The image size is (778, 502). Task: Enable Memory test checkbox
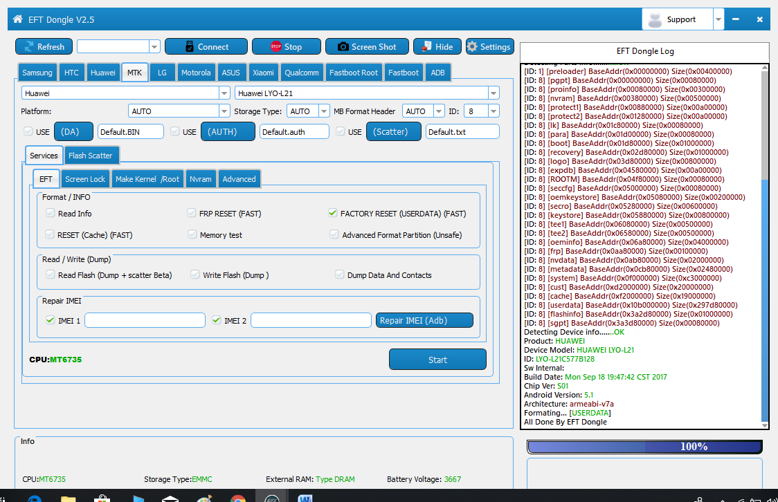pos(192,234)
